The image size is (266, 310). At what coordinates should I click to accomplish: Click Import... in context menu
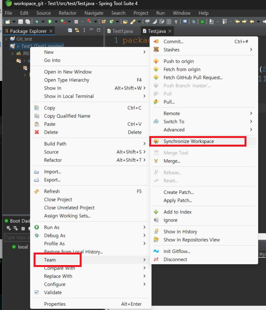pyautogui.click(x=91, y=172)
